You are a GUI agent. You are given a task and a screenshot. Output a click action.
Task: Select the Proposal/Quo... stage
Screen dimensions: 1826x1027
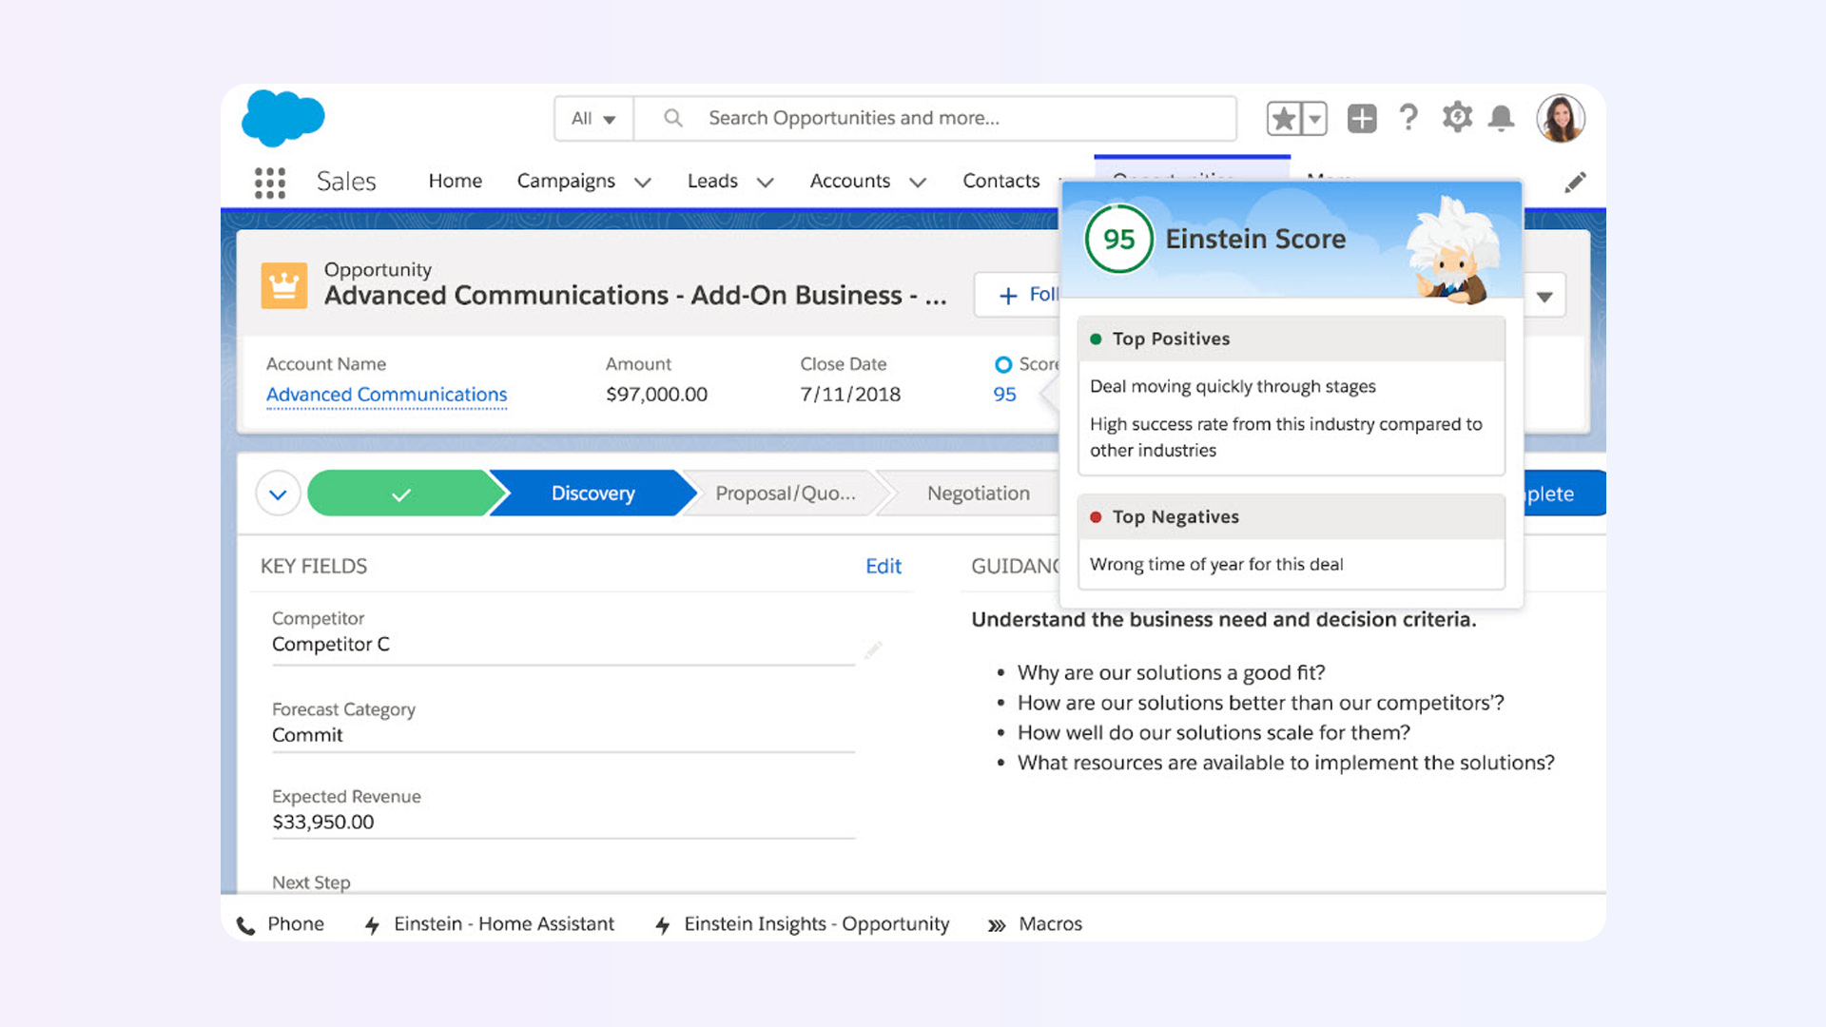click(786, 494)
